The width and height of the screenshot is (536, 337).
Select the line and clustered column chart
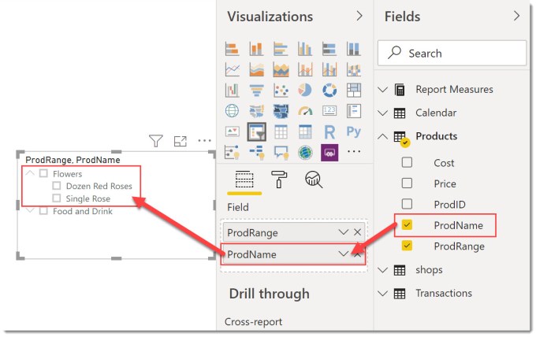[329, 69]
